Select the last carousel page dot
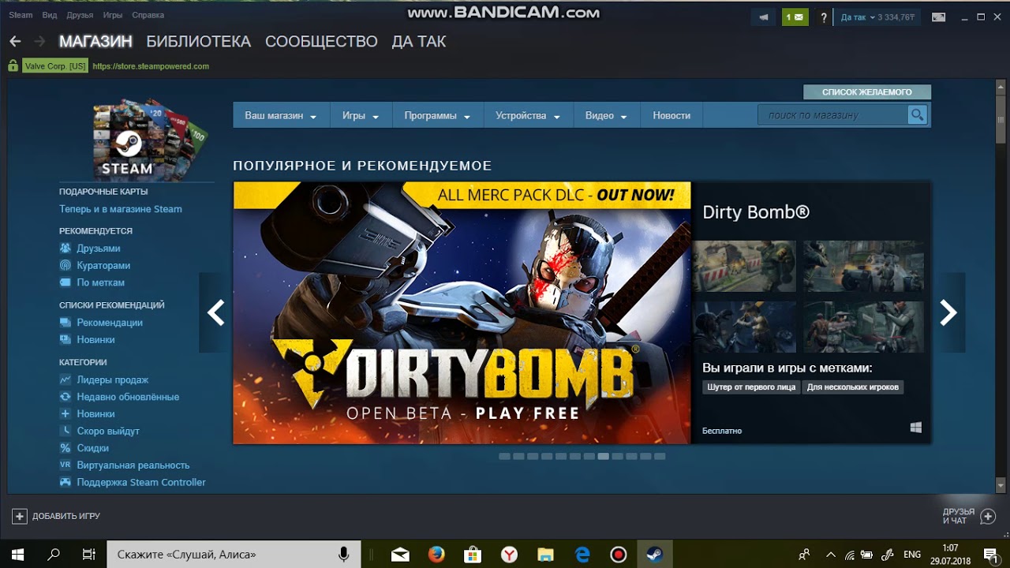This screenshot has height=568, width=1010. pos(660,456)
